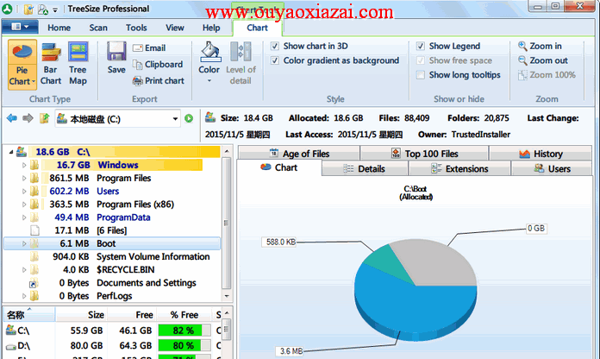Expand the Windows folder
The image size is (600, 359).
click(24, 165)
